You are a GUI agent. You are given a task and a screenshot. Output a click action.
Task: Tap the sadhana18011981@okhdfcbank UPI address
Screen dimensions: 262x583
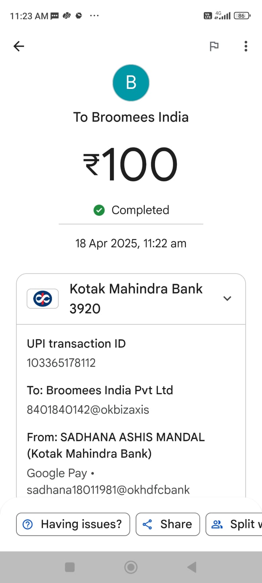pos(108,490)
